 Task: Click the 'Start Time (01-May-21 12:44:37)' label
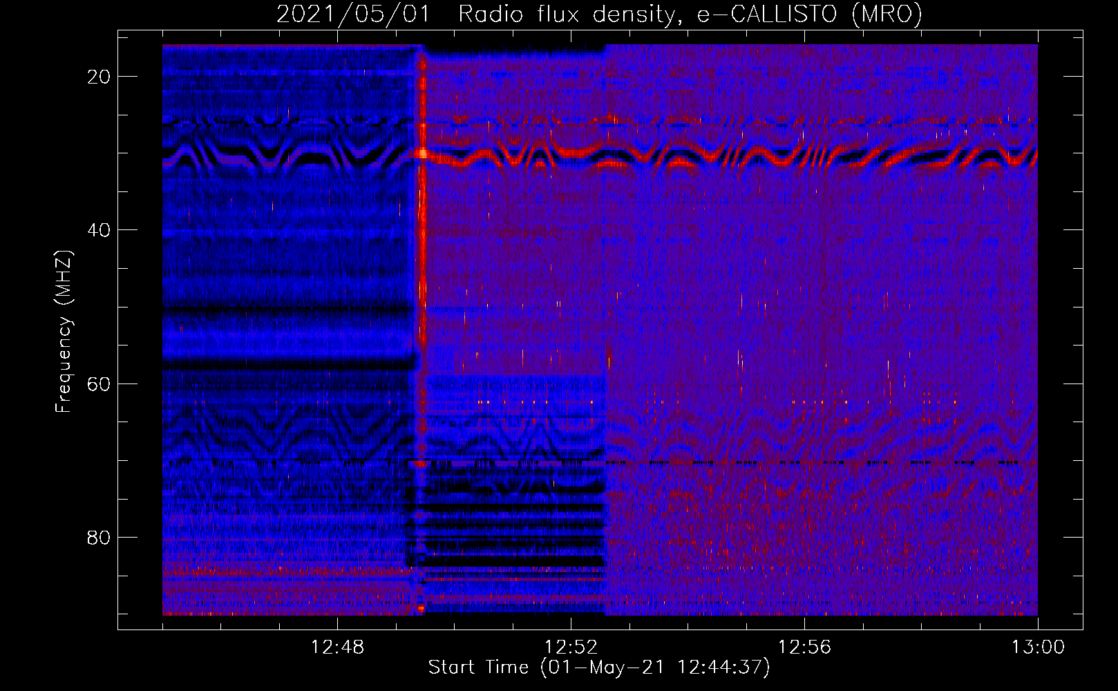pos(599,668)
